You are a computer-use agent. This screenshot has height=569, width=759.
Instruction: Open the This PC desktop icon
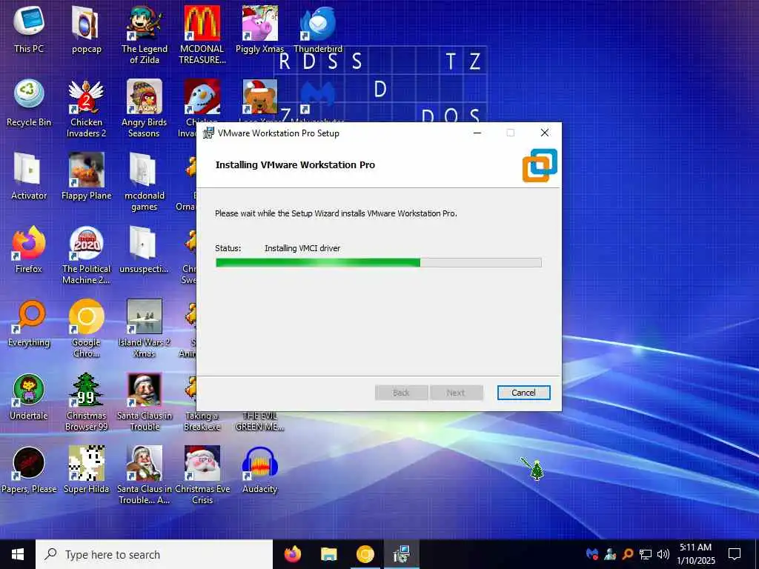click(29, 29)
